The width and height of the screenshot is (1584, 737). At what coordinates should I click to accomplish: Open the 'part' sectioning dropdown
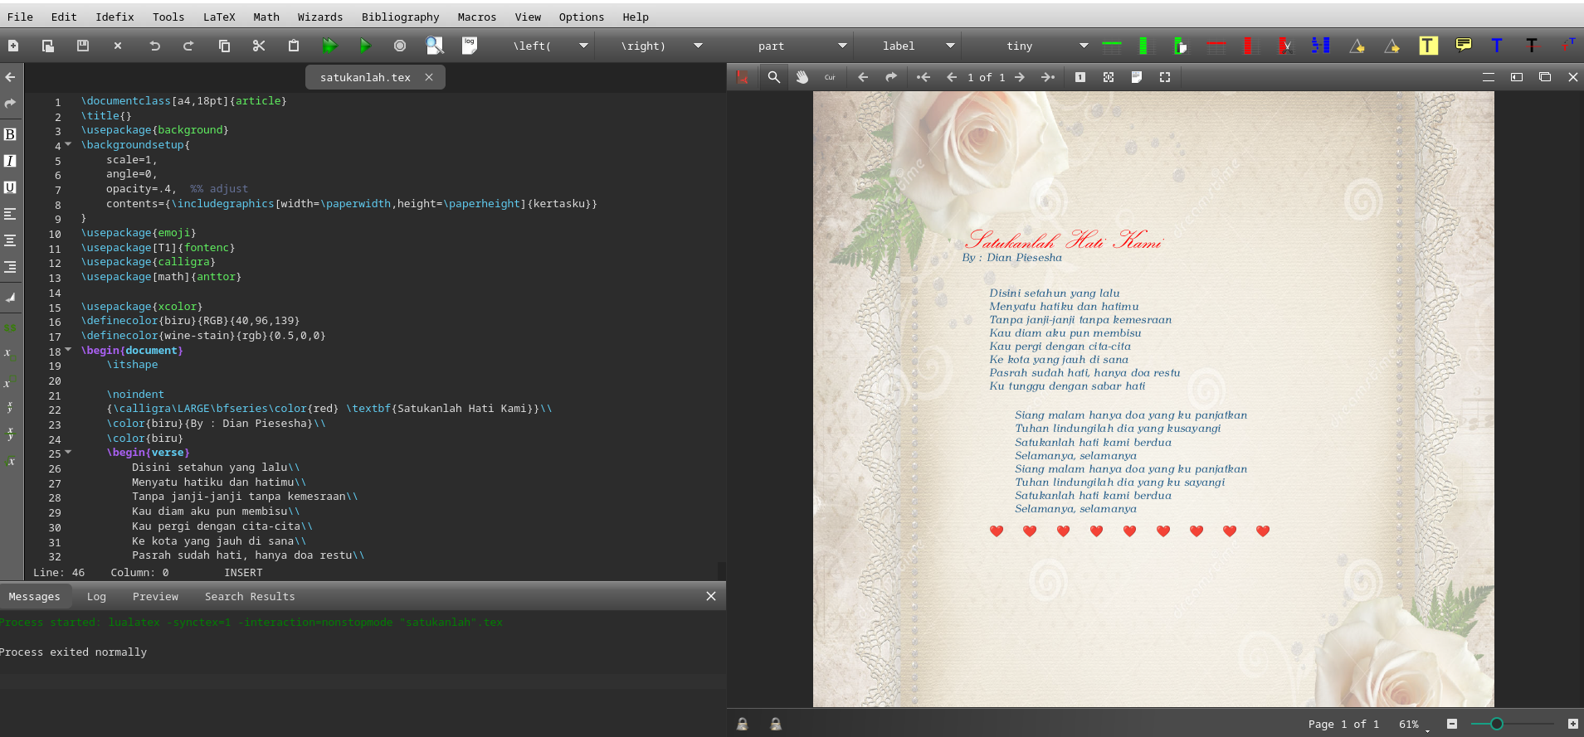842,46
